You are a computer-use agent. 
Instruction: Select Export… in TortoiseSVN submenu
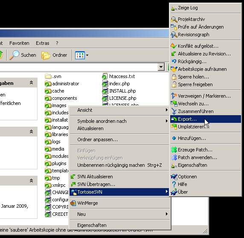pos(206,119)
